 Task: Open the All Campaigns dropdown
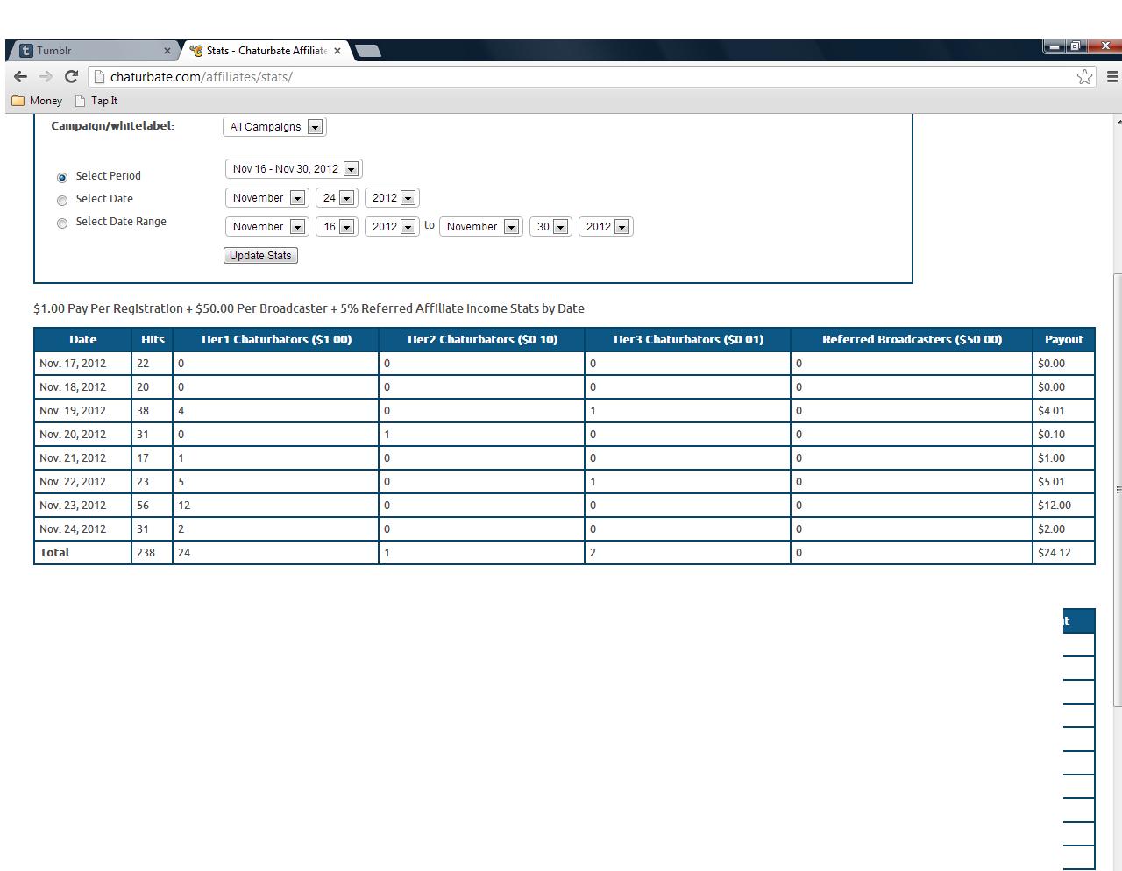(x=274, y=127)
